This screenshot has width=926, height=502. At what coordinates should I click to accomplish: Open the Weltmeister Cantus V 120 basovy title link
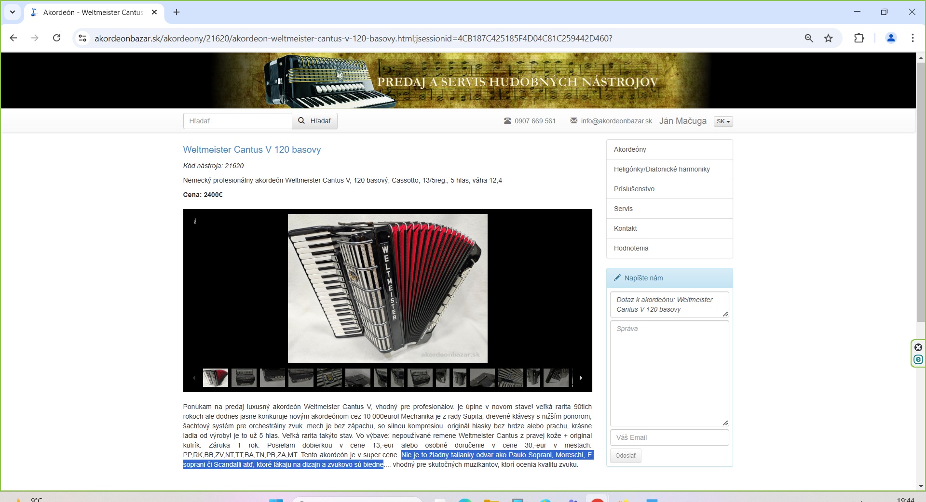pos(252,149)
